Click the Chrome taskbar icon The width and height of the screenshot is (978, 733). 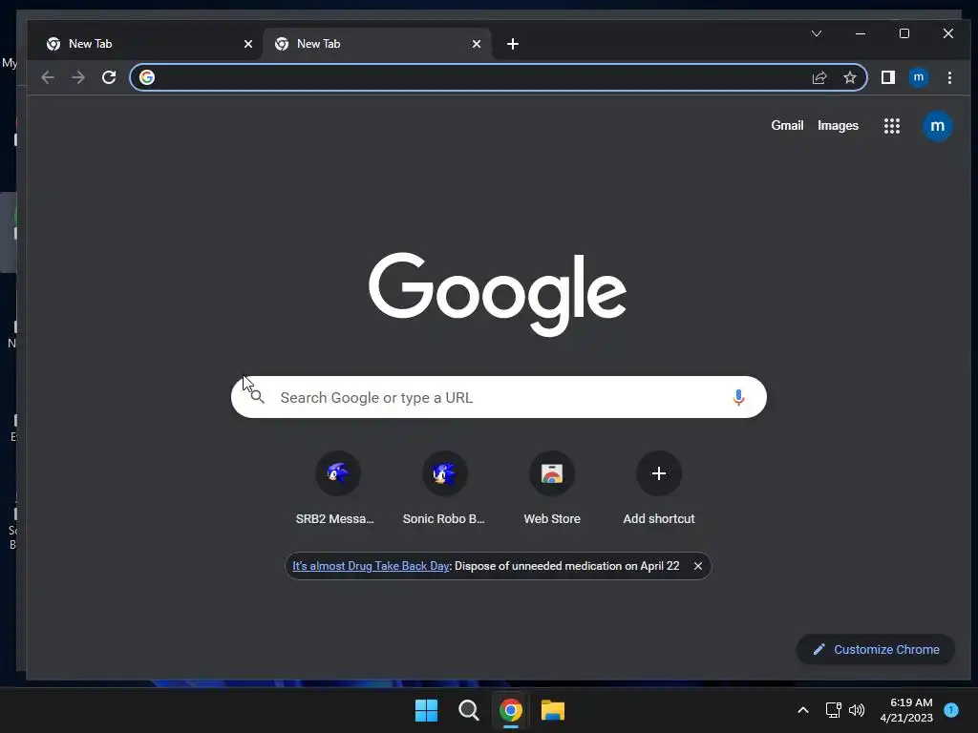pos(510,710)
